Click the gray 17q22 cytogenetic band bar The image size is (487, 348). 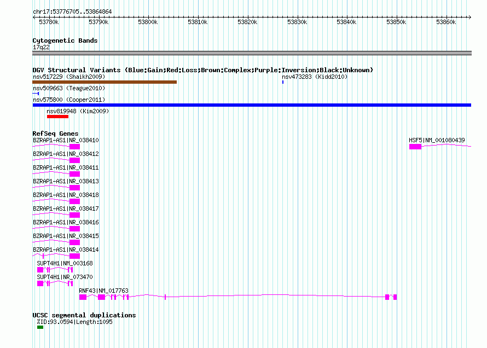click(252, 53)
